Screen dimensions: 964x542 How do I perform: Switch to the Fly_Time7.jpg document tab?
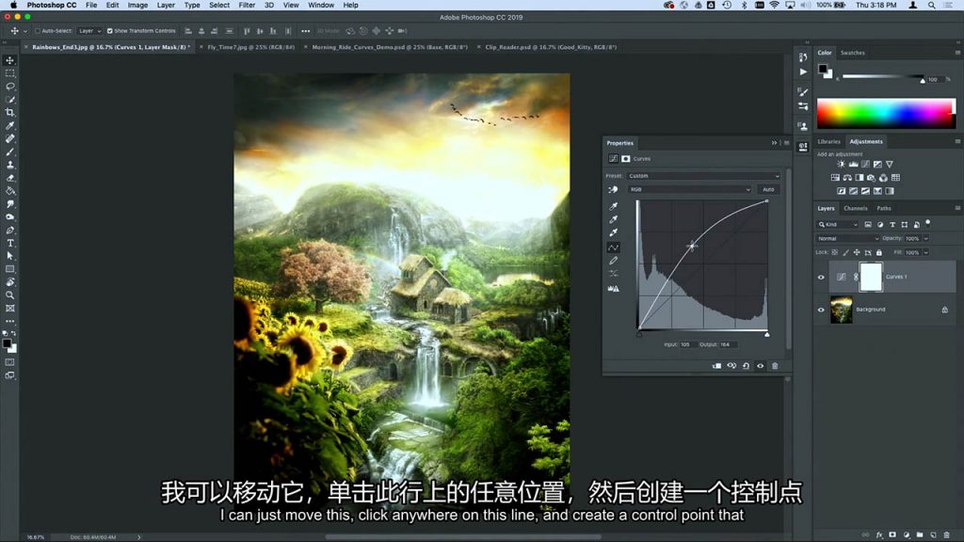250,47
